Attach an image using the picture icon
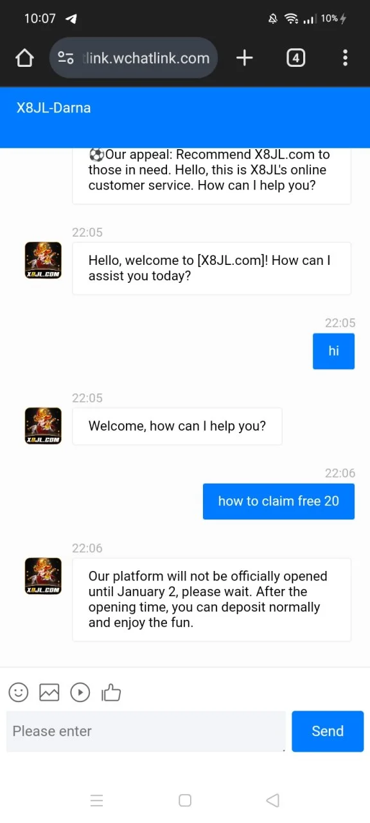370x823 pixels. click(x=49, y=692)
